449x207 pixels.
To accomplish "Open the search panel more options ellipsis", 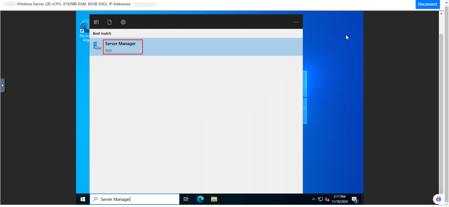I will click(296, 22).
